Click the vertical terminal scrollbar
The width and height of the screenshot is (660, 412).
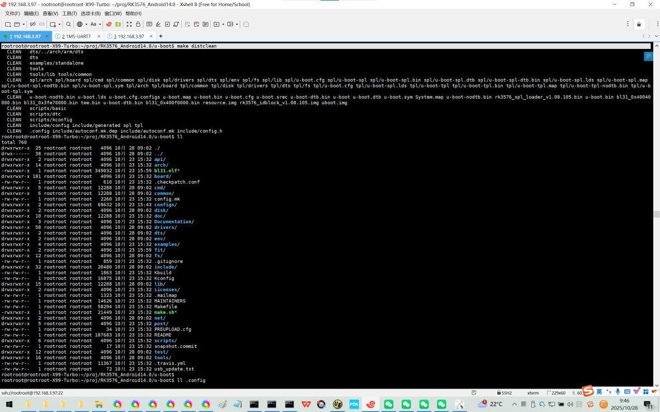pyautogui.click(x=657, y=214)
